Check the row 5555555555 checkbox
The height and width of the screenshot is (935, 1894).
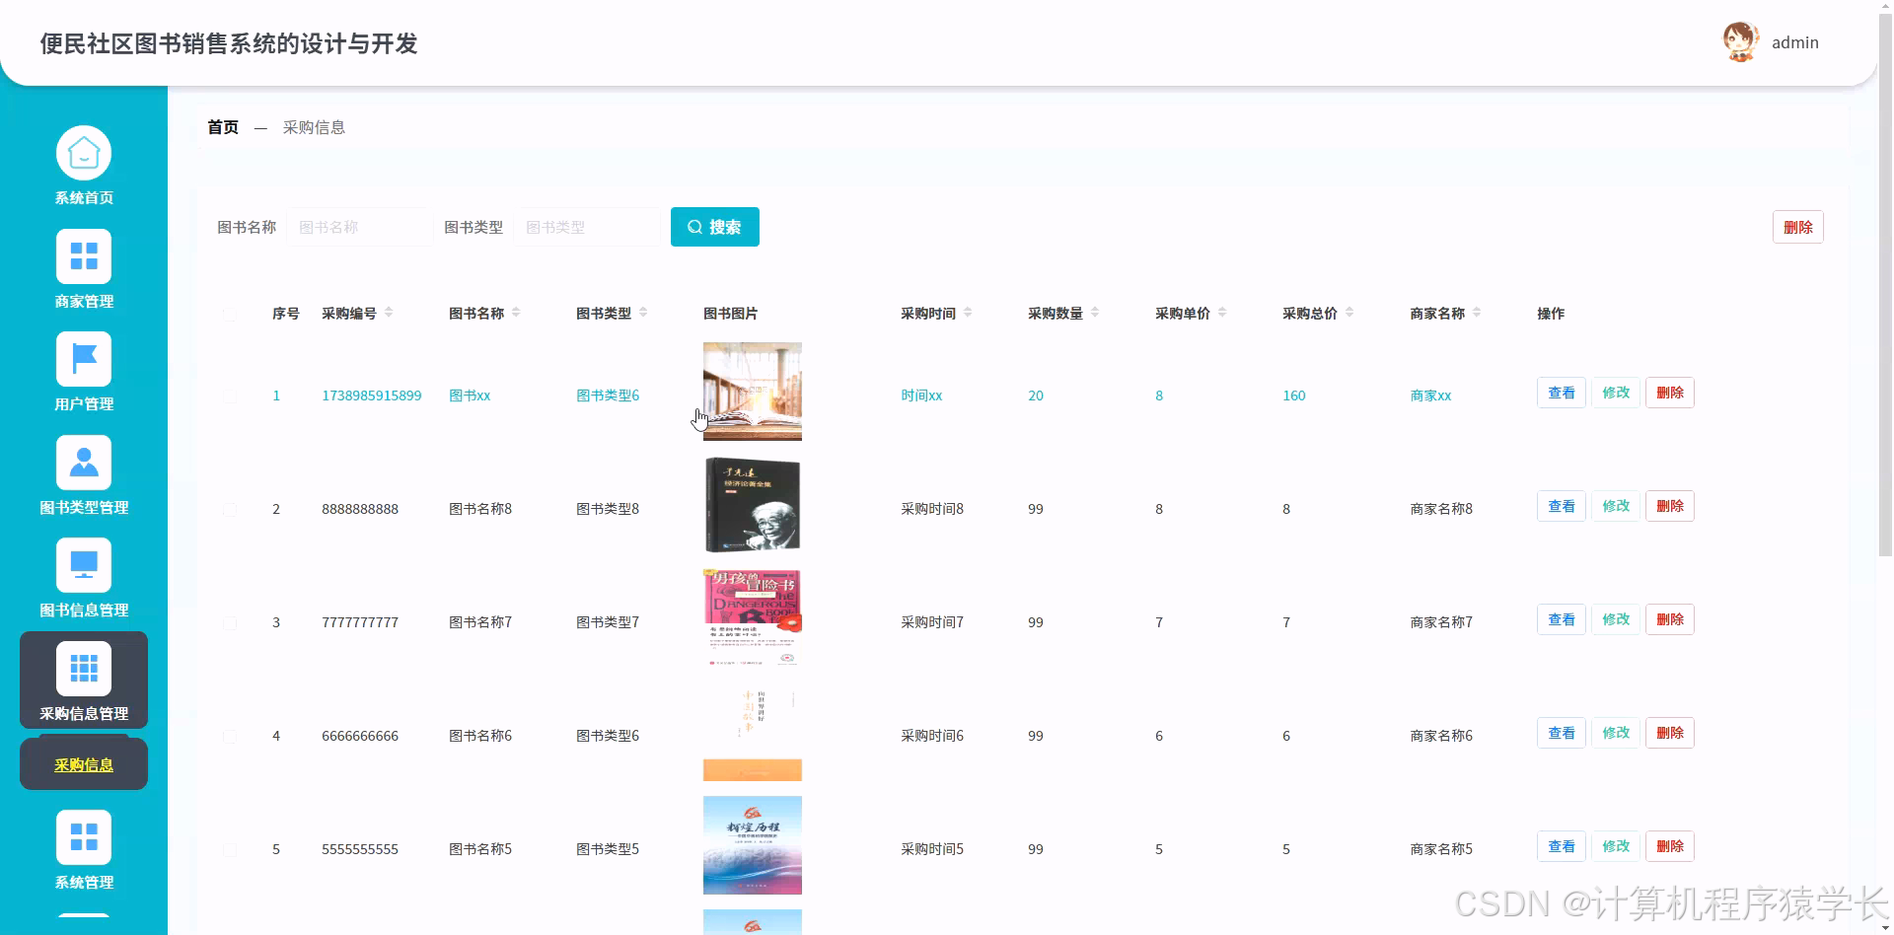230,849
